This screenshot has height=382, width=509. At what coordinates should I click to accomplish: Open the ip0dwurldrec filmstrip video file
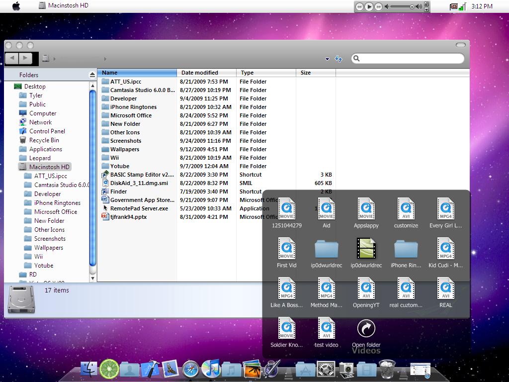click(366, 253)
